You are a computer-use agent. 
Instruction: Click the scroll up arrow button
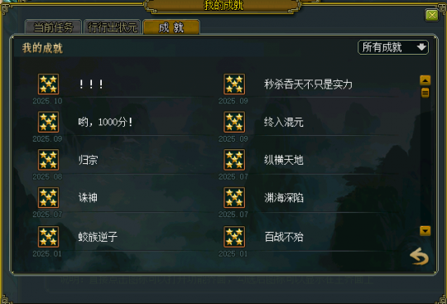[x=425, y=80]
